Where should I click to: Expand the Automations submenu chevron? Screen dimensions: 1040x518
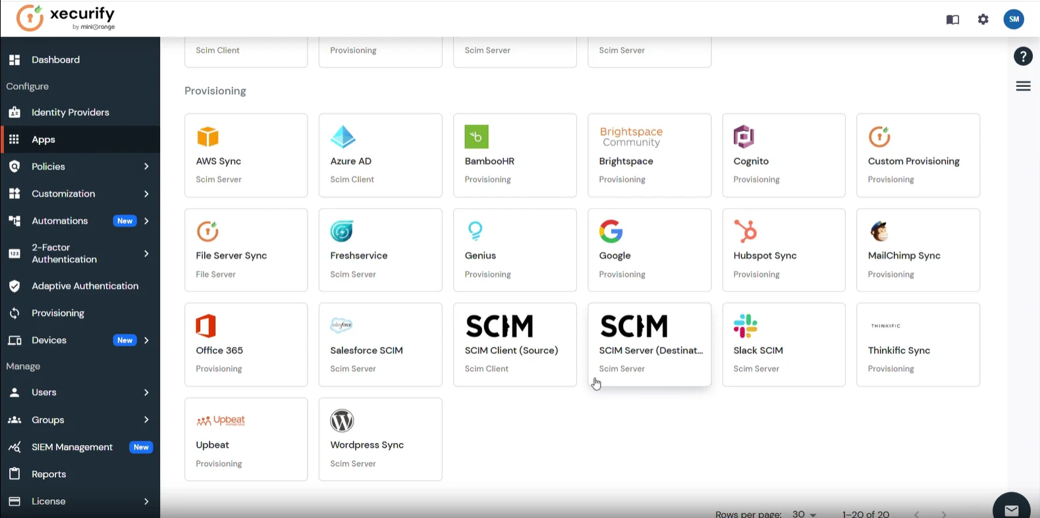click(x=146, y=220)
